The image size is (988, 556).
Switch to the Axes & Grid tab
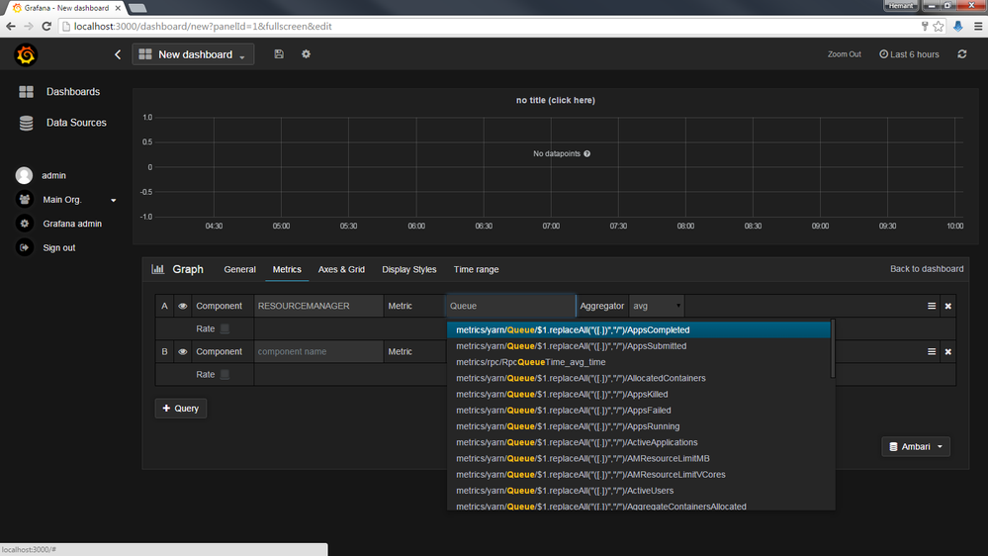coord(341,269)
